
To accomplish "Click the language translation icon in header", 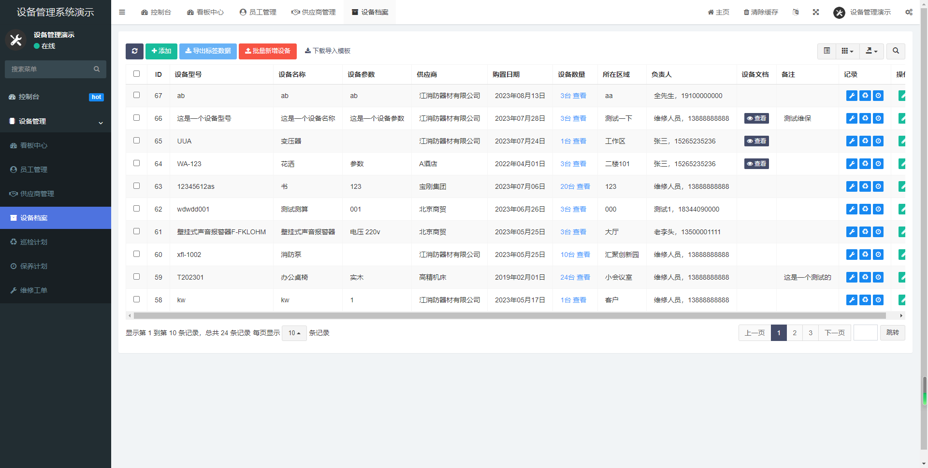I will (x=796, y=12).
